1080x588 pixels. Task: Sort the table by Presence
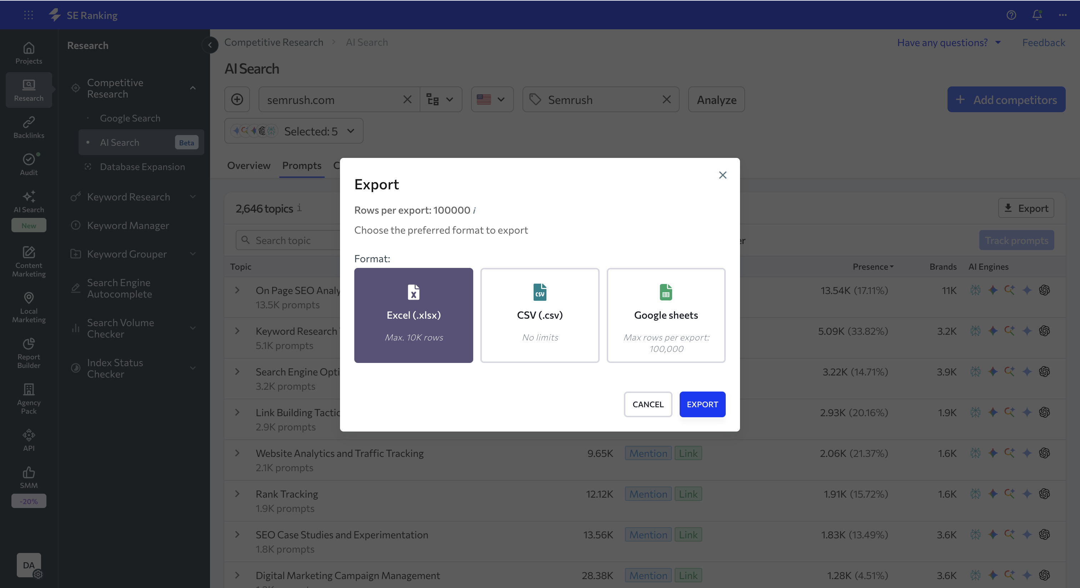pyautogui.click(x=873, y=267)
